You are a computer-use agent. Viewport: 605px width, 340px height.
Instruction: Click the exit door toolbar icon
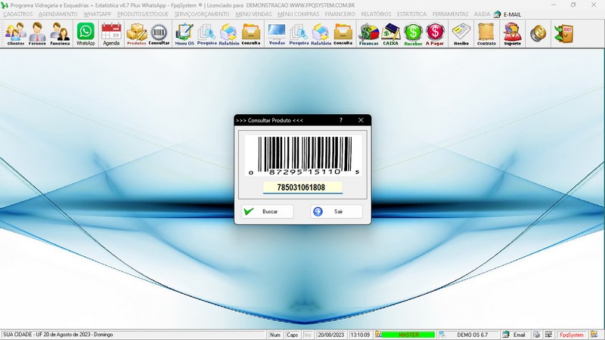pos(563,34)
